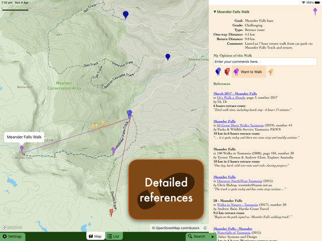Tap the rightmost gold star map pin
322x241 pixels.
(103, 123)
